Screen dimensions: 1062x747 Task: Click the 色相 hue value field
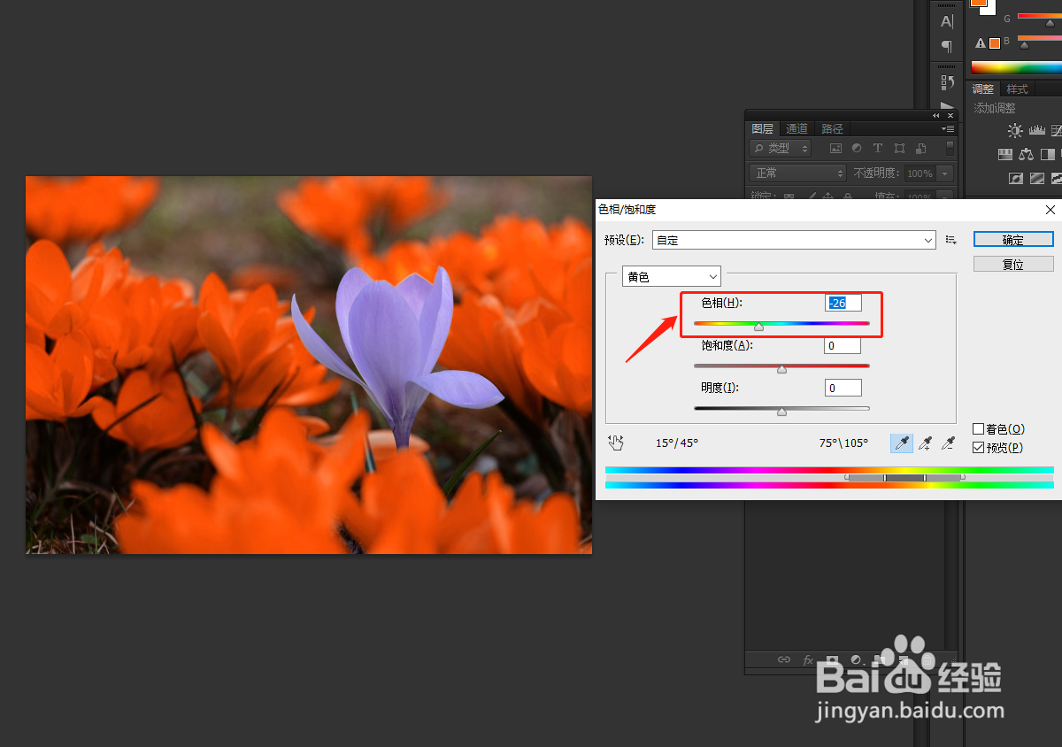click(x=843, y=303)
